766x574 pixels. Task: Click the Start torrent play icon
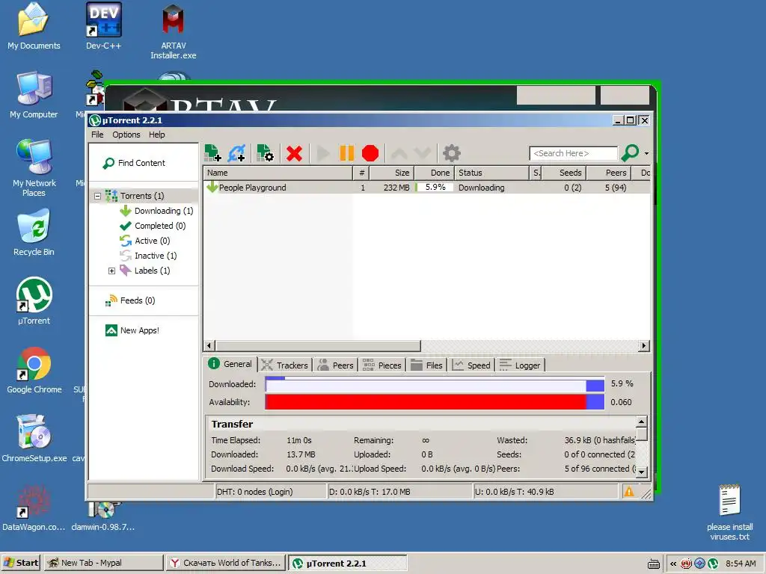322,153
